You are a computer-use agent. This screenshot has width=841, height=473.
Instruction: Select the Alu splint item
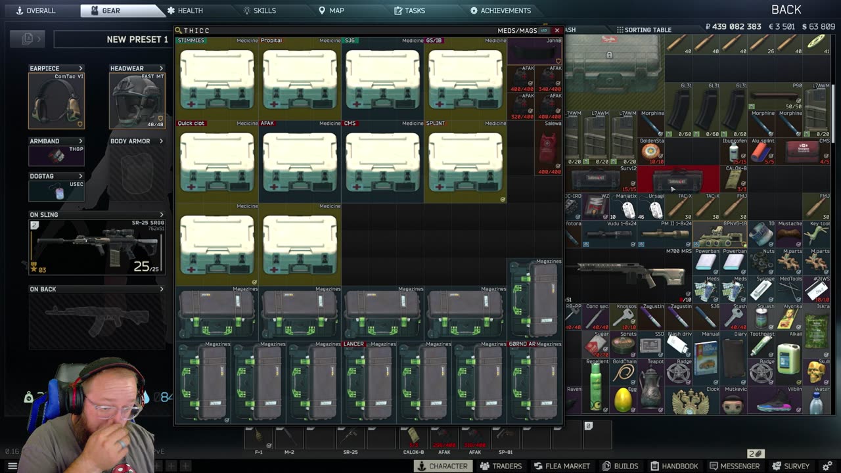[x=761, y=152]
